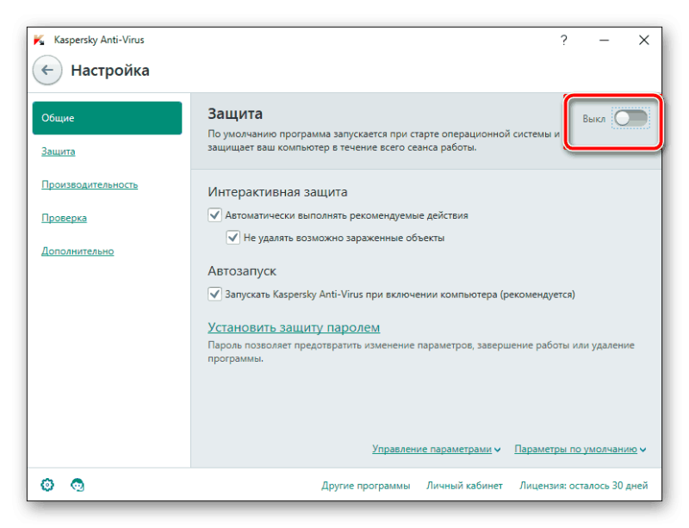Expand Управление параметрами dropdown
This screenshot has height=528, width=689.
pos(436,449)
